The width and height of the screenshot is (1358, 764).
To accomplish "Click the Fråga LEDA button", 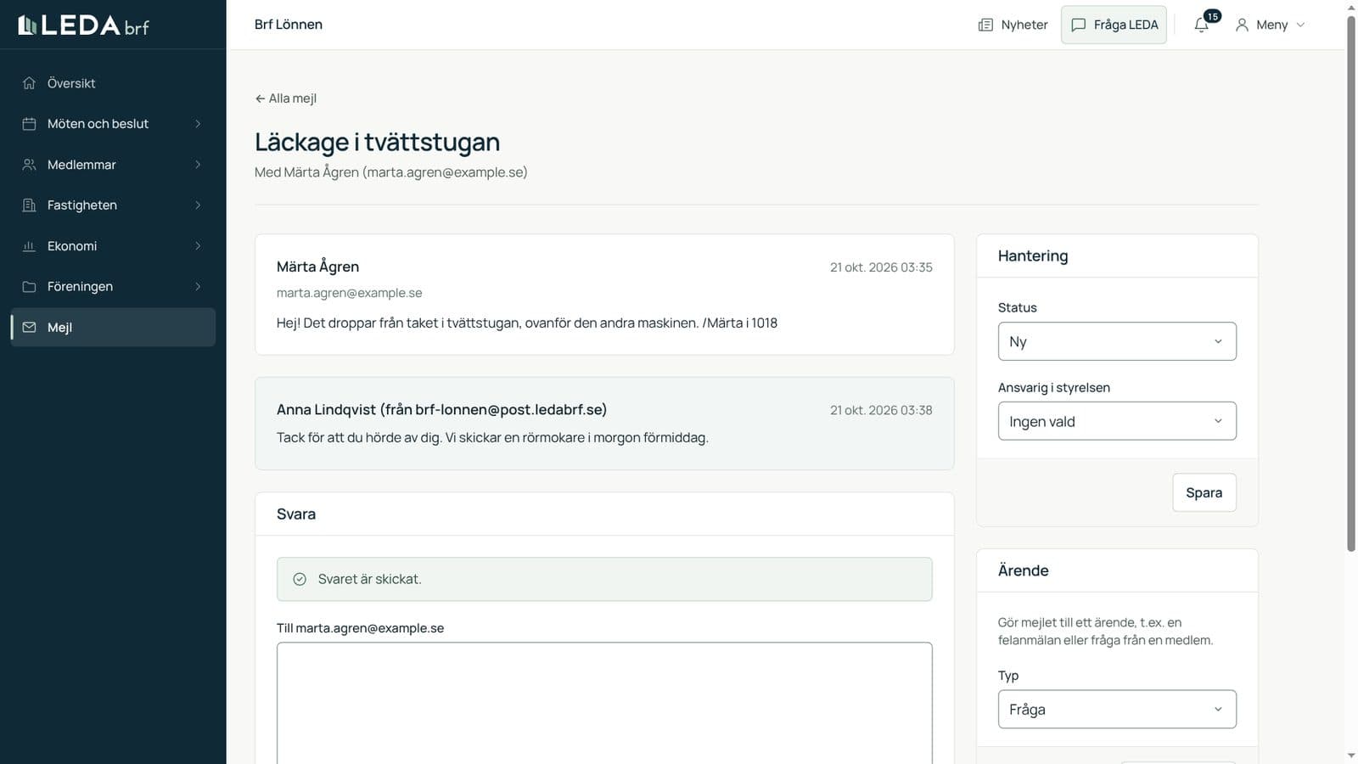I will (x=1114, y=25).
